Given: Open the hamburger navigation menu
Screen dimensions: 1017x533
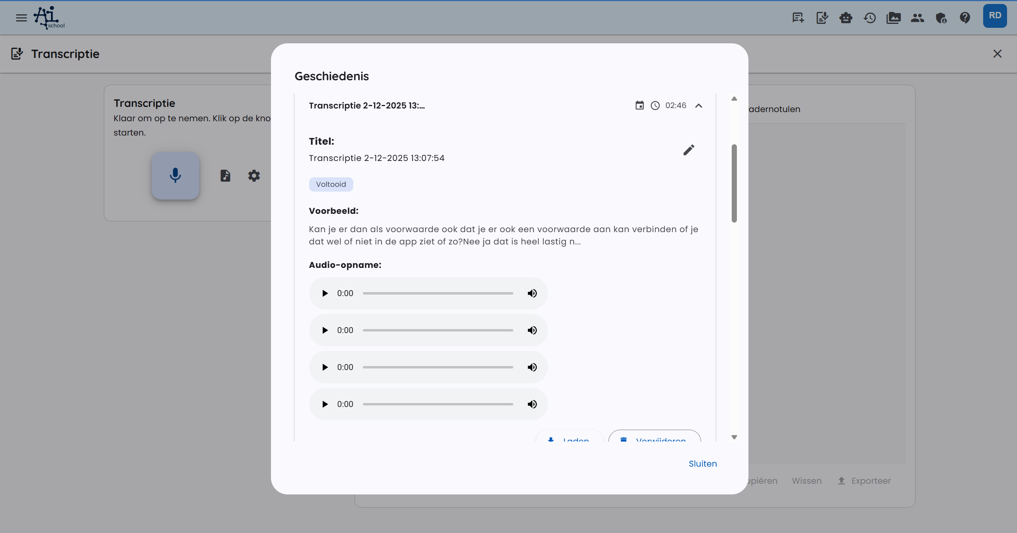Looking at the screenshot, I should pos(21,17).
